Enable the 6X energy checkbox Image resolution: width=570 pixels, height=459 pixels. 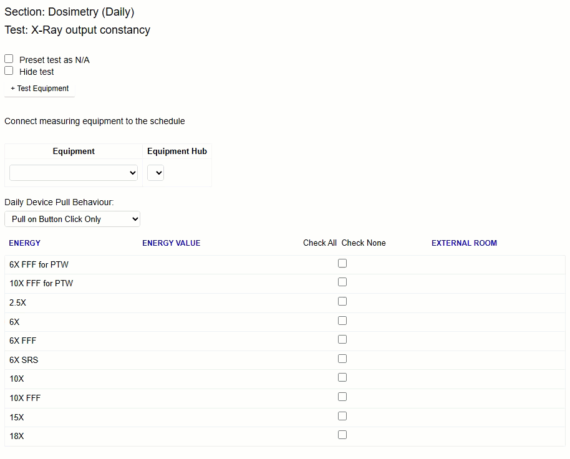point(342,321)
